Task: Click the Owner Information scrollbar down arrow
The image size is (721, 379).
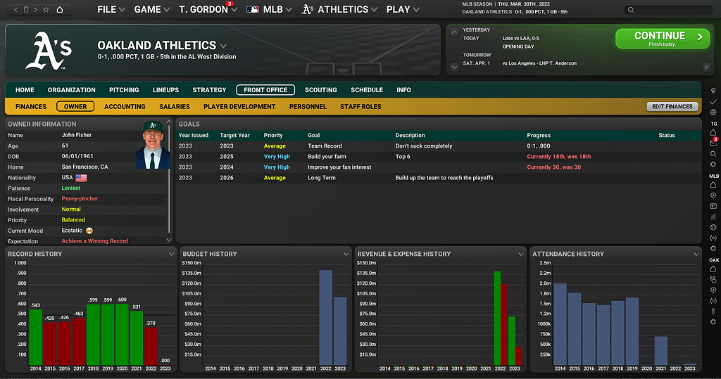Action: (x=169, y=240)
